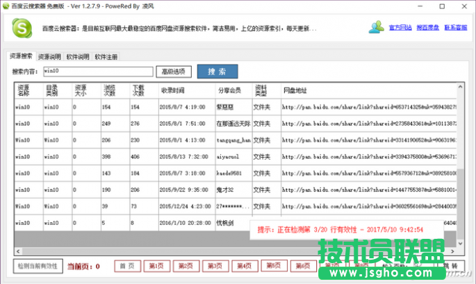This screenshot has width=476, height=284.
Task: Click the 检测当前有效性 button
Action: tap(38, 266)
